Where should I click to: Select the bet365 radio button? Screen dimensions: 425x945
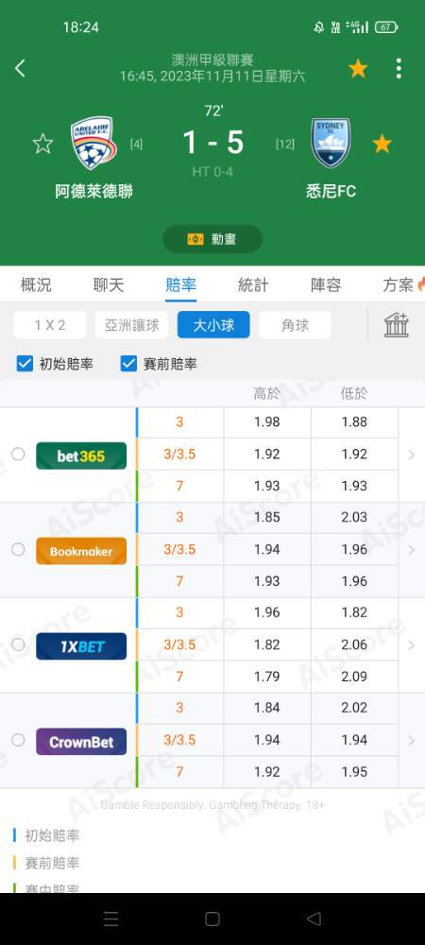(18, 454)
